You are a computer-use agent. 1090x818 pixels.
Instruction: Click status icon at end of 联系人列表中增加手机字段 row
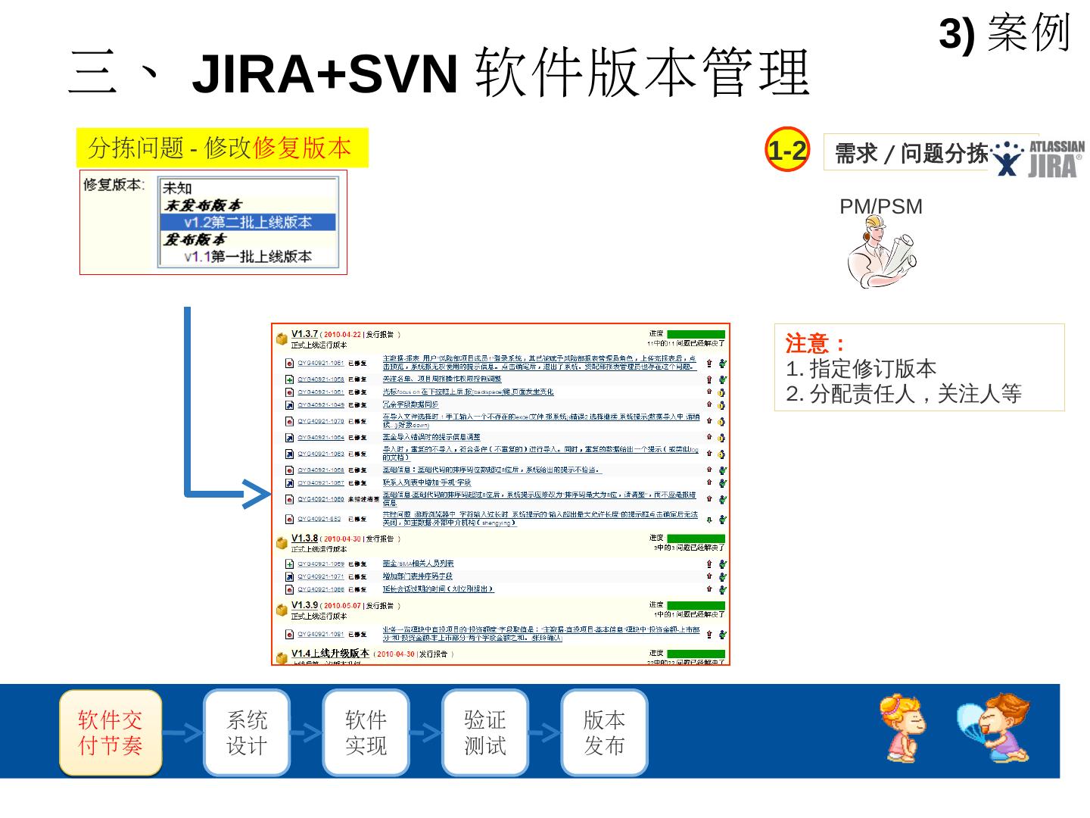click(722, 483)
